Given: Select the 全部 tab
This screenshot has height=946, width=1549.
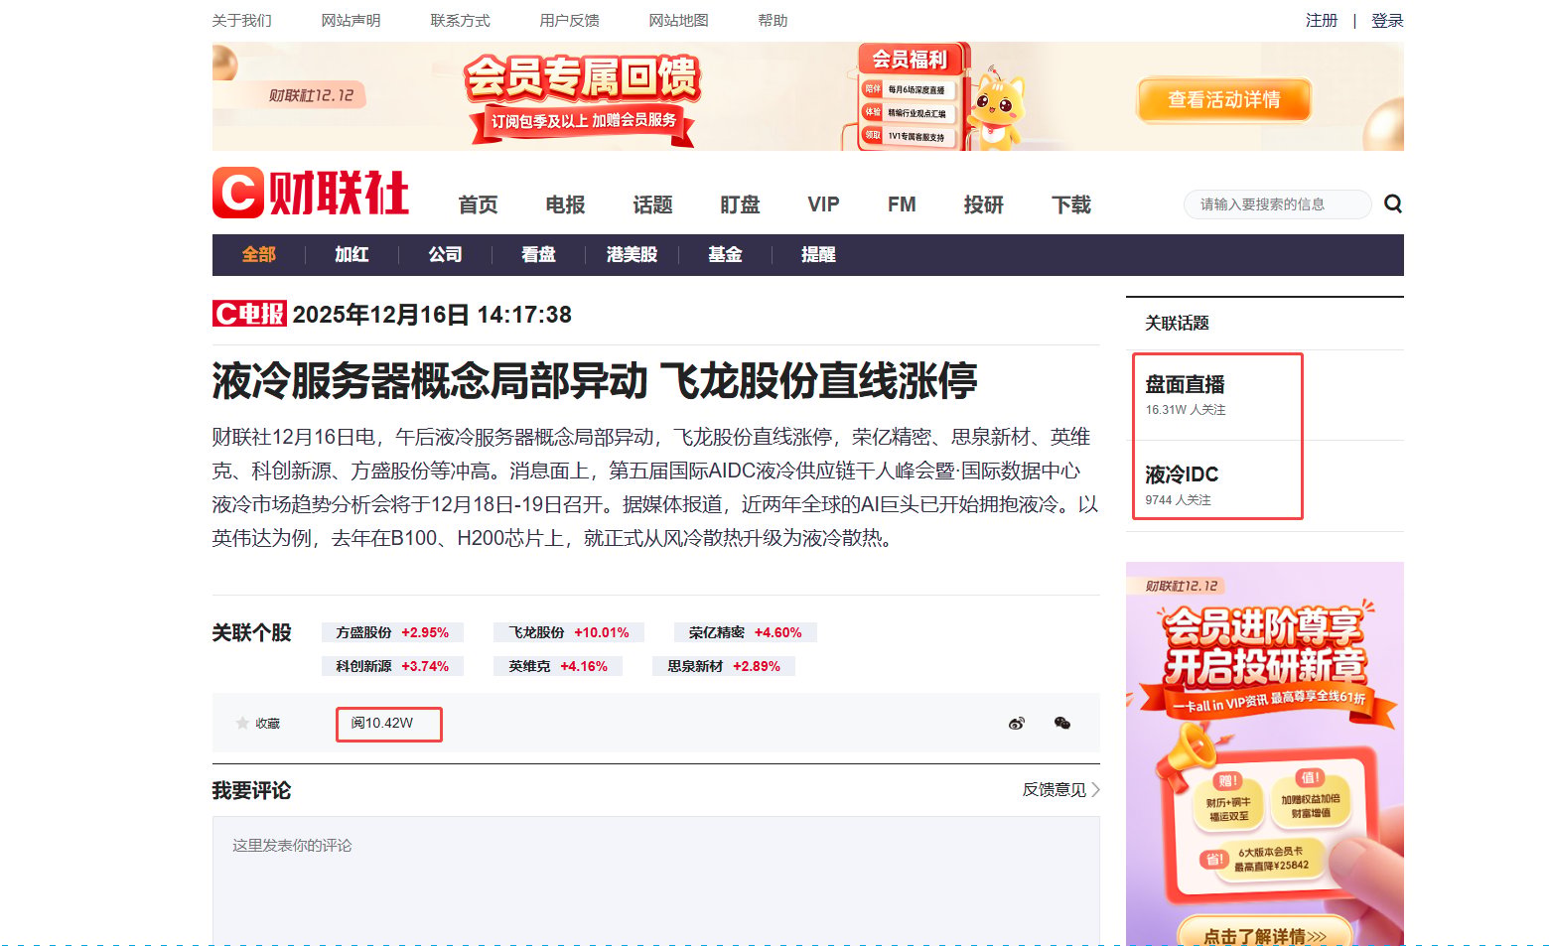Looking at the screenshot, I should point(259,255).
